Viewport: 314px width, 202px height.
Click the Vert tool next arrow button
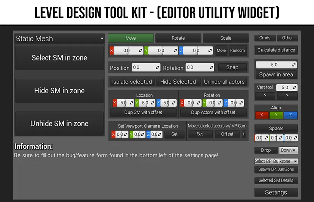click(287, 96)
